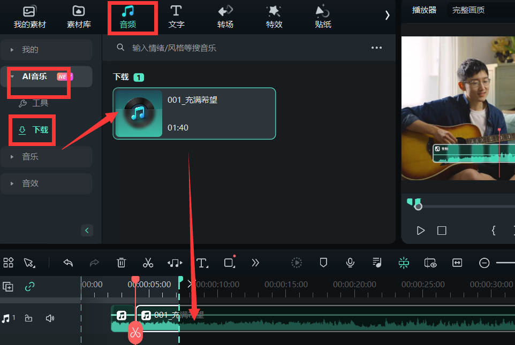Select the scissors split tool

coord(148,262)
